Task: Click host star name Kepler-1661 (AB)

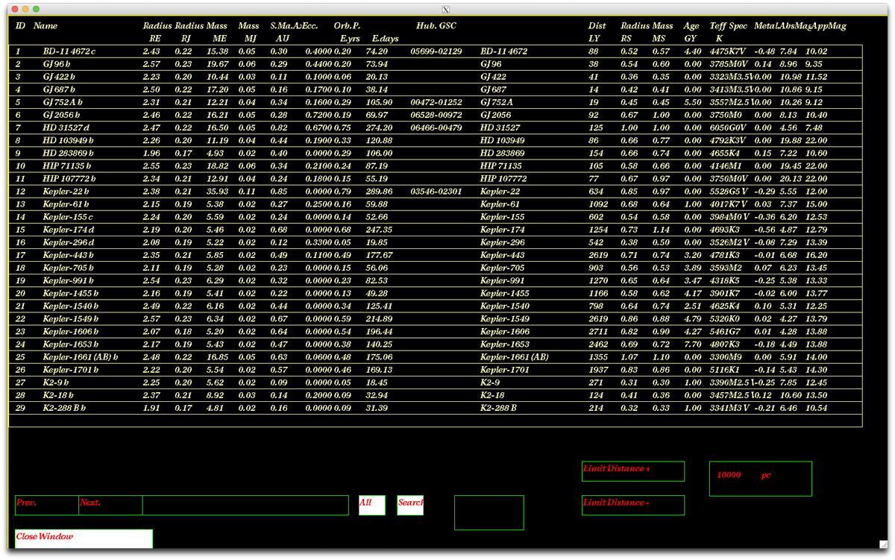Action: 514,356
